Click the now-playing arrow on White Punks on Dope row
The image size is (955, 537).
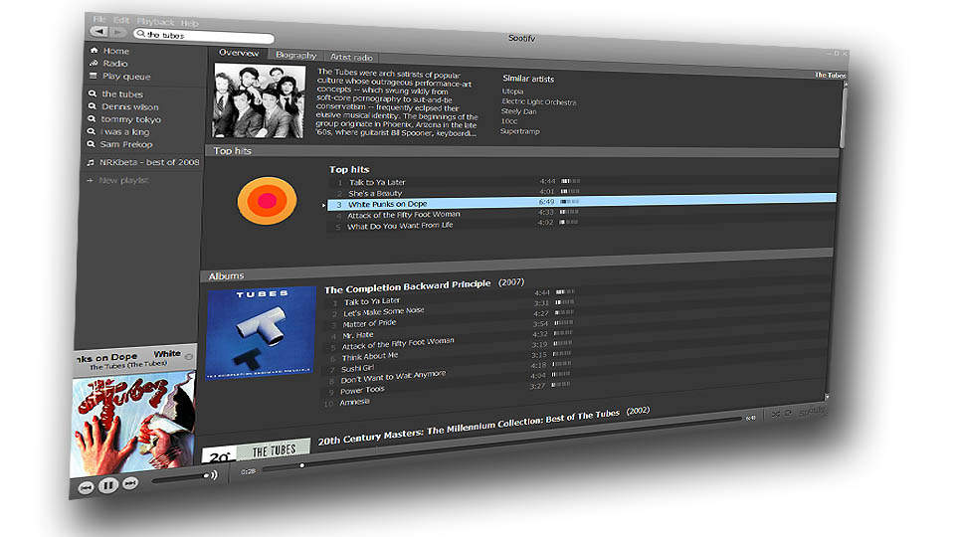coord(323,205)
